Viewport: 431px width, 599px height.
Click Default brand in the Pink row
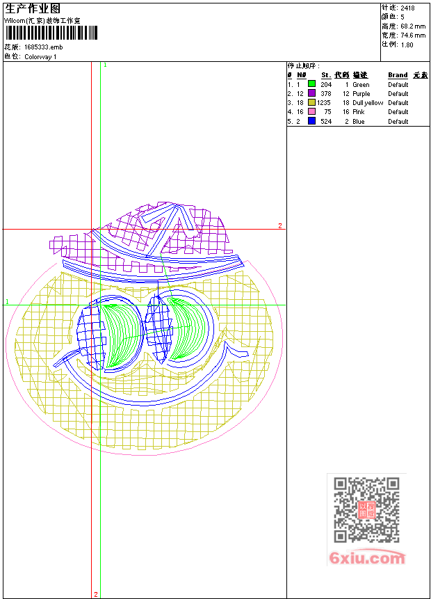(398, 112)
